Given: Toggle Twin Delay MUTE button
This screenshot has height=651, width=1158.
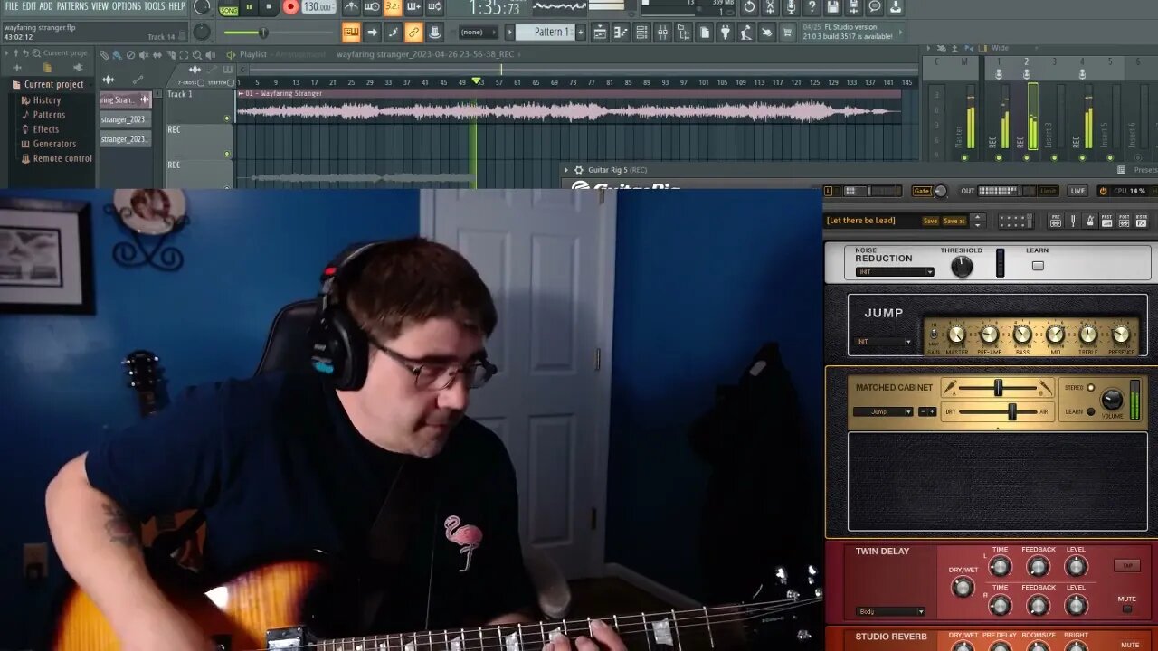Looking at the screenshot, I should click(x=1127, y=609).
